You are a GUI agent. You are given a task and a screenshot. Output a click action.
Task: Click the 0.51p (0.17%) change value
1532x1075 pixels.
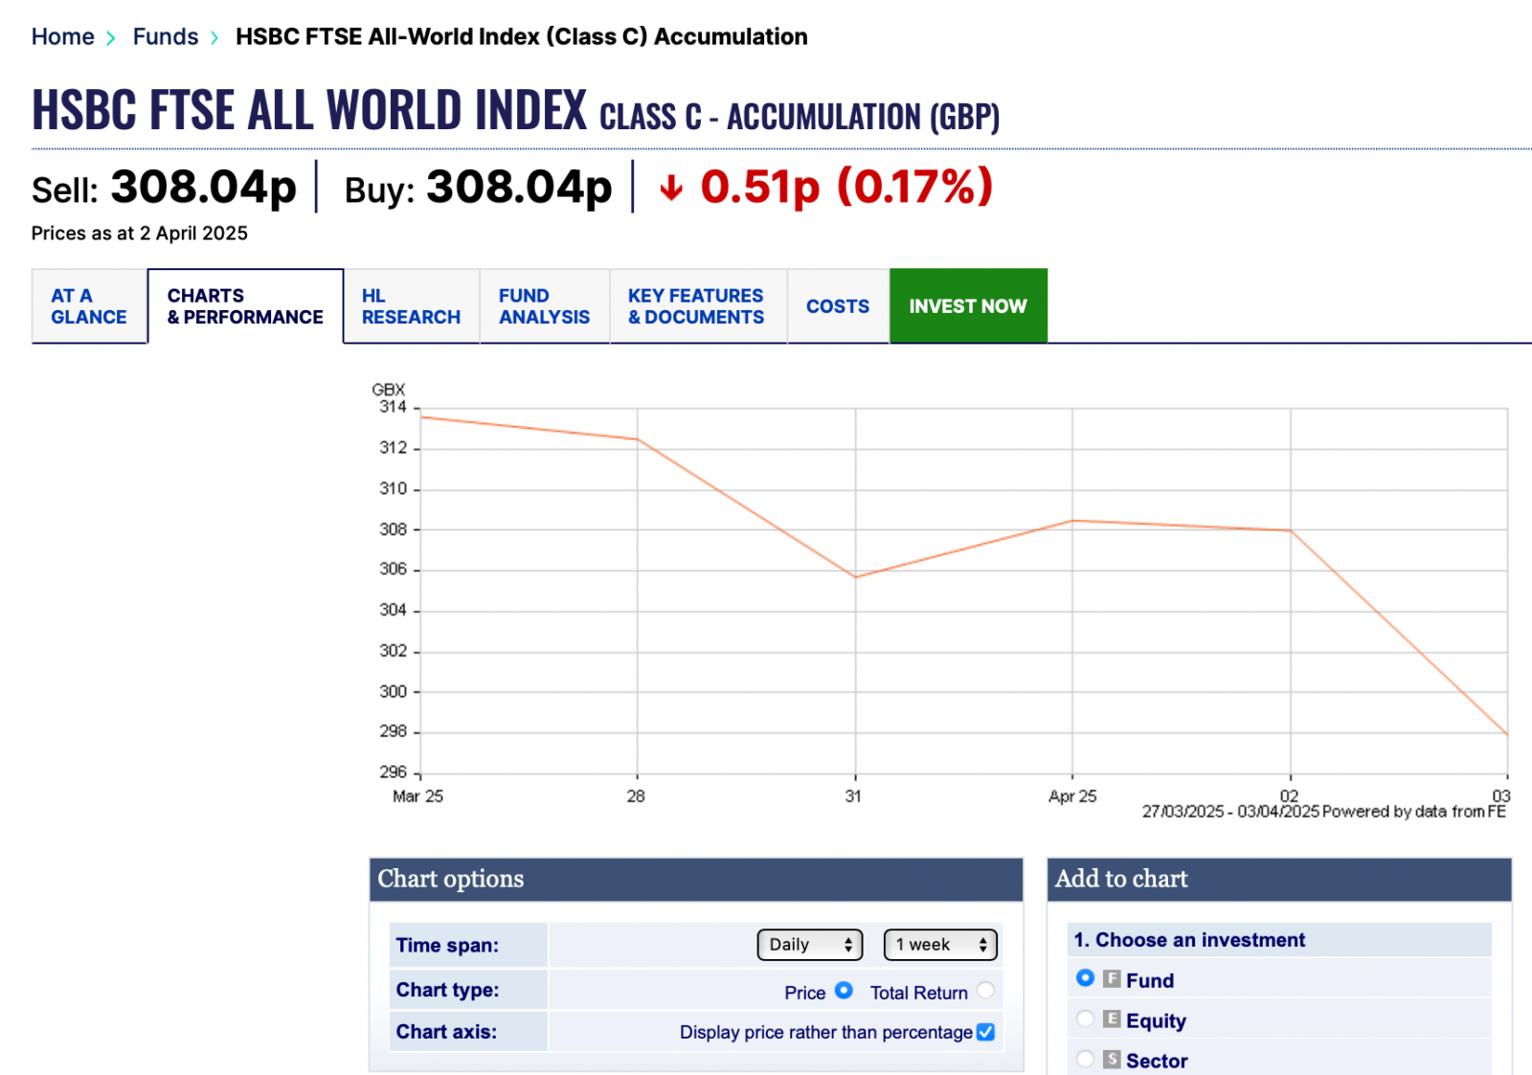846,187
